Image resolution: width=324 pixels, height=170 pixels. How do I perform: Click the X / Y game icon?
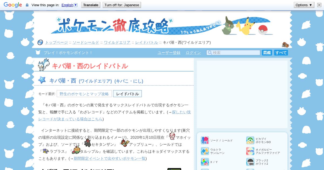205,162
